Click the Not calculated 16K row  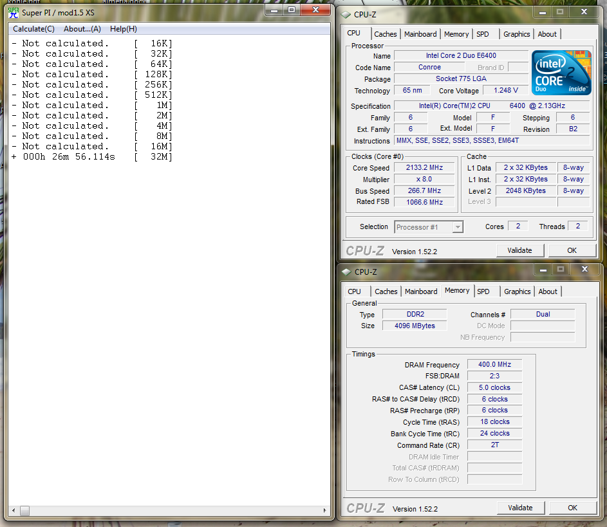pos(92,43)
